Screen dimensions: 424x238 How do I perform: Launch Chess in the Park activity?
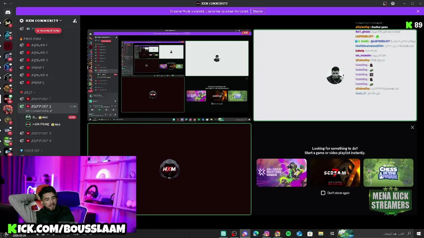[388, 173]
